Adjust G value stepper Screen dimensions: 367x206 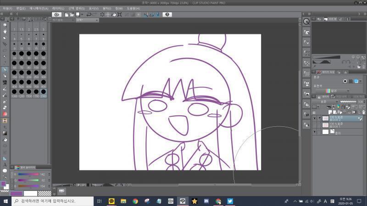pyautogui.click(x=49, y=180)
